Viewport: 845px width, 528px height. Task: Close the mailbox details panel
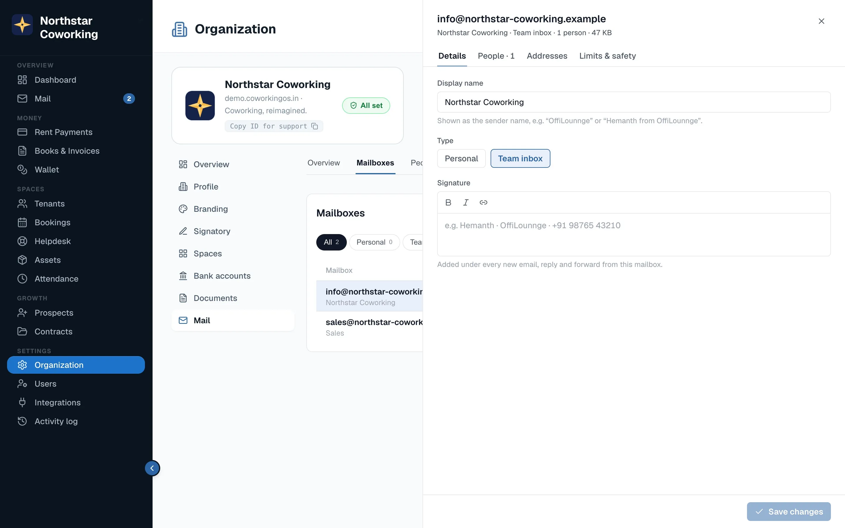pos(821,21)
